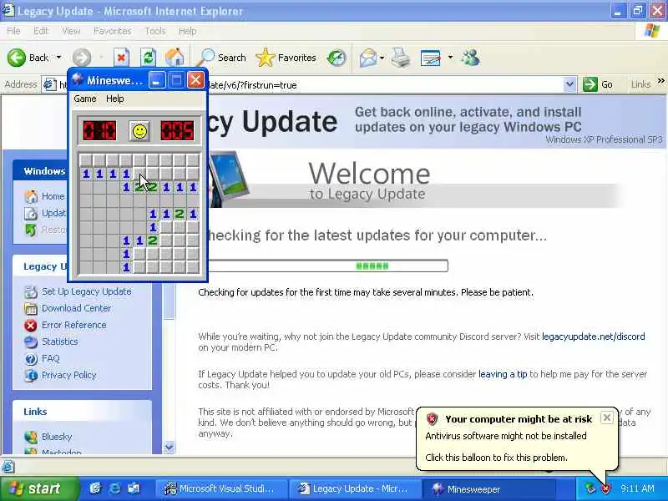This screenshot has width=668, height=501.
Task: Open the Back button history dropdown
Action: [58, 58]
